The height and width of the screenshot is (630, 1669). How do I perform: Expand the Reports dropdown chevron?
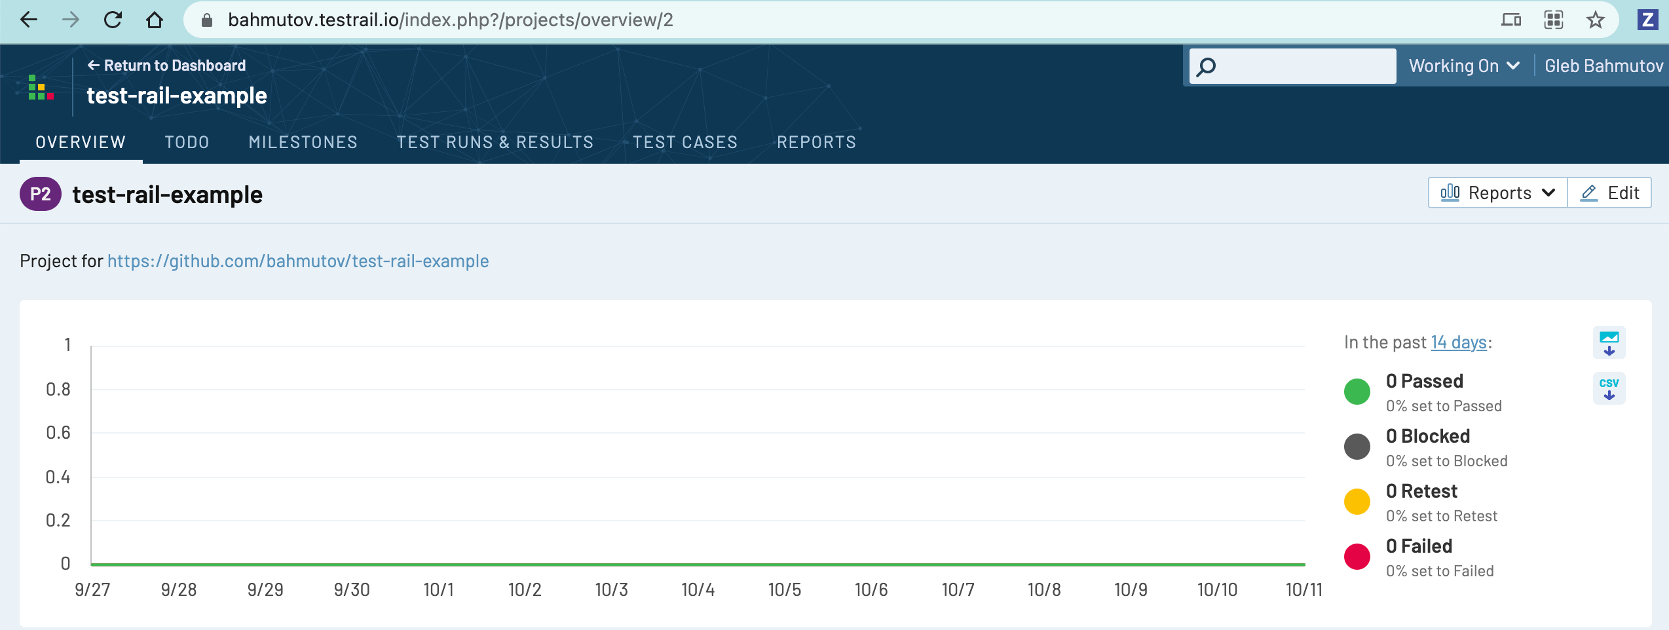tap(1548, 193)
